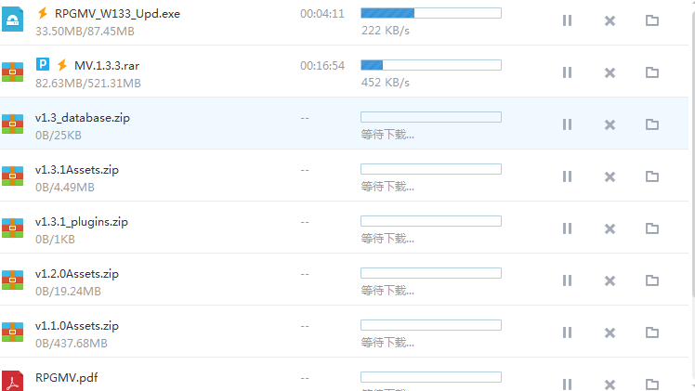Select the file name MV.1.3.3.rar
Image resolution: width=695 pixels, height=391 pixels.
tap(107, 66)
